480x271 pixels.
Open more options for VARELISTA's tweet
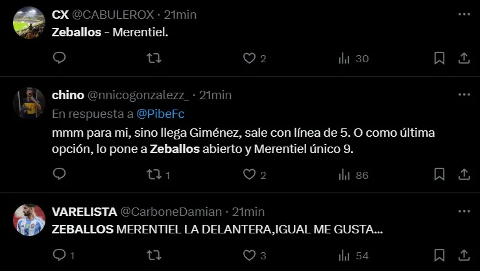click(x=464, y=211)
